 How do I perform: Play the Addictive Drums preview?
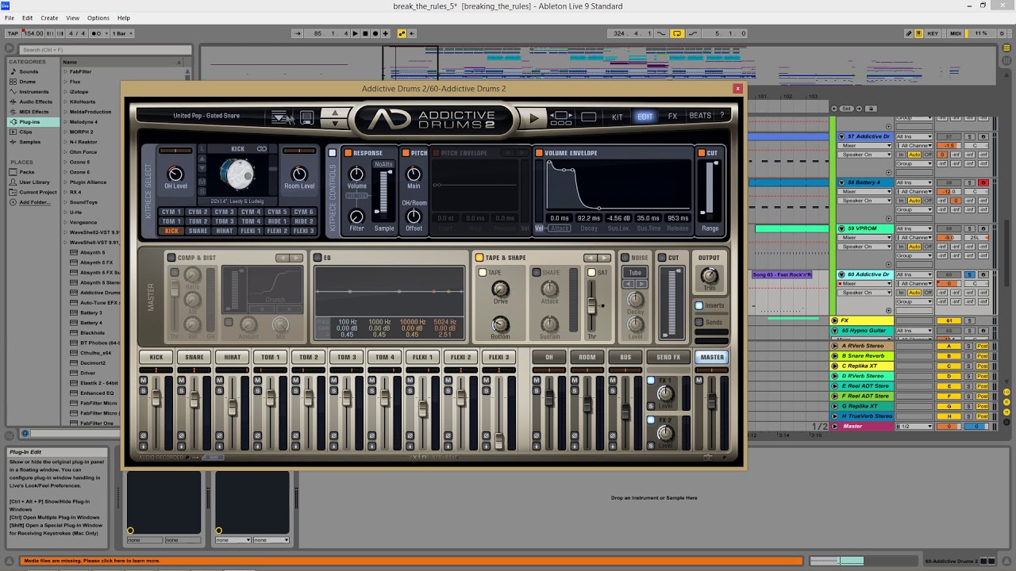pos(534,118)
